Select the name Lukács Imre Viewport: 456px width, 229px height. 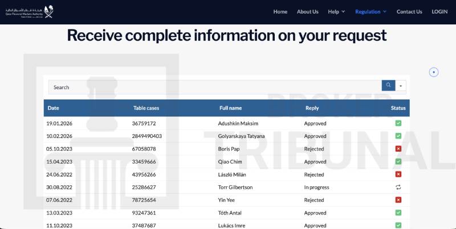click(x=231, y=226)
